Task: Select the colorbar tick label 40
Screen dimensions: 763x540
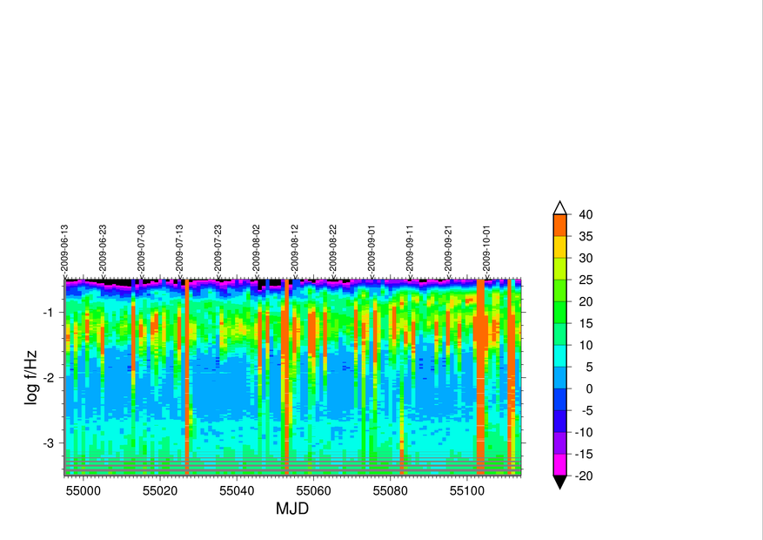Action: (x=586, y=214)
